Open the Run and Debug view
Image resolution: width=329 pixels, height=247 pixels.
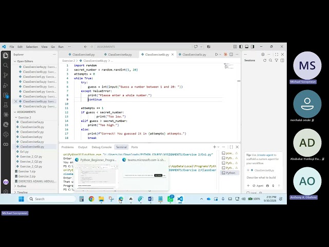click(6, 85)
